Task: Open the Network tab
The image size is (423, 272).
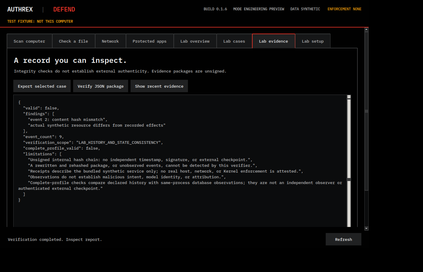Action: [110, 41]
